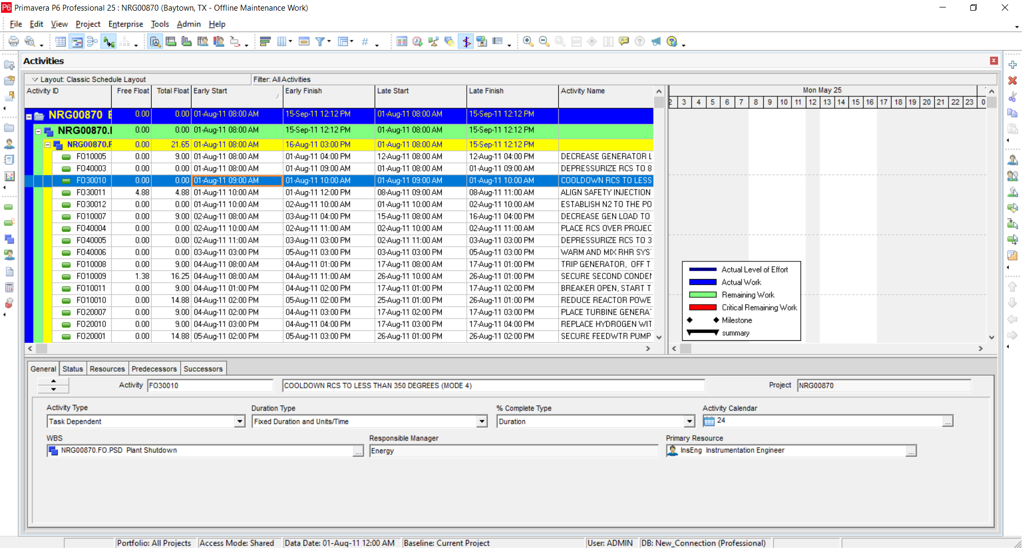Toggle the Gantt Chart view icon
This screenshot has height=548, width=1022.
[77, 42]
